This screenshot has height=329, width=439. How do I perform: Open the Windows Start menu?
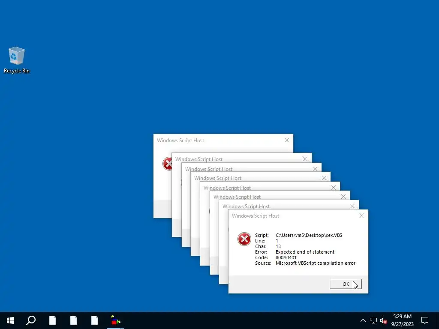click(x=10, y=320)
